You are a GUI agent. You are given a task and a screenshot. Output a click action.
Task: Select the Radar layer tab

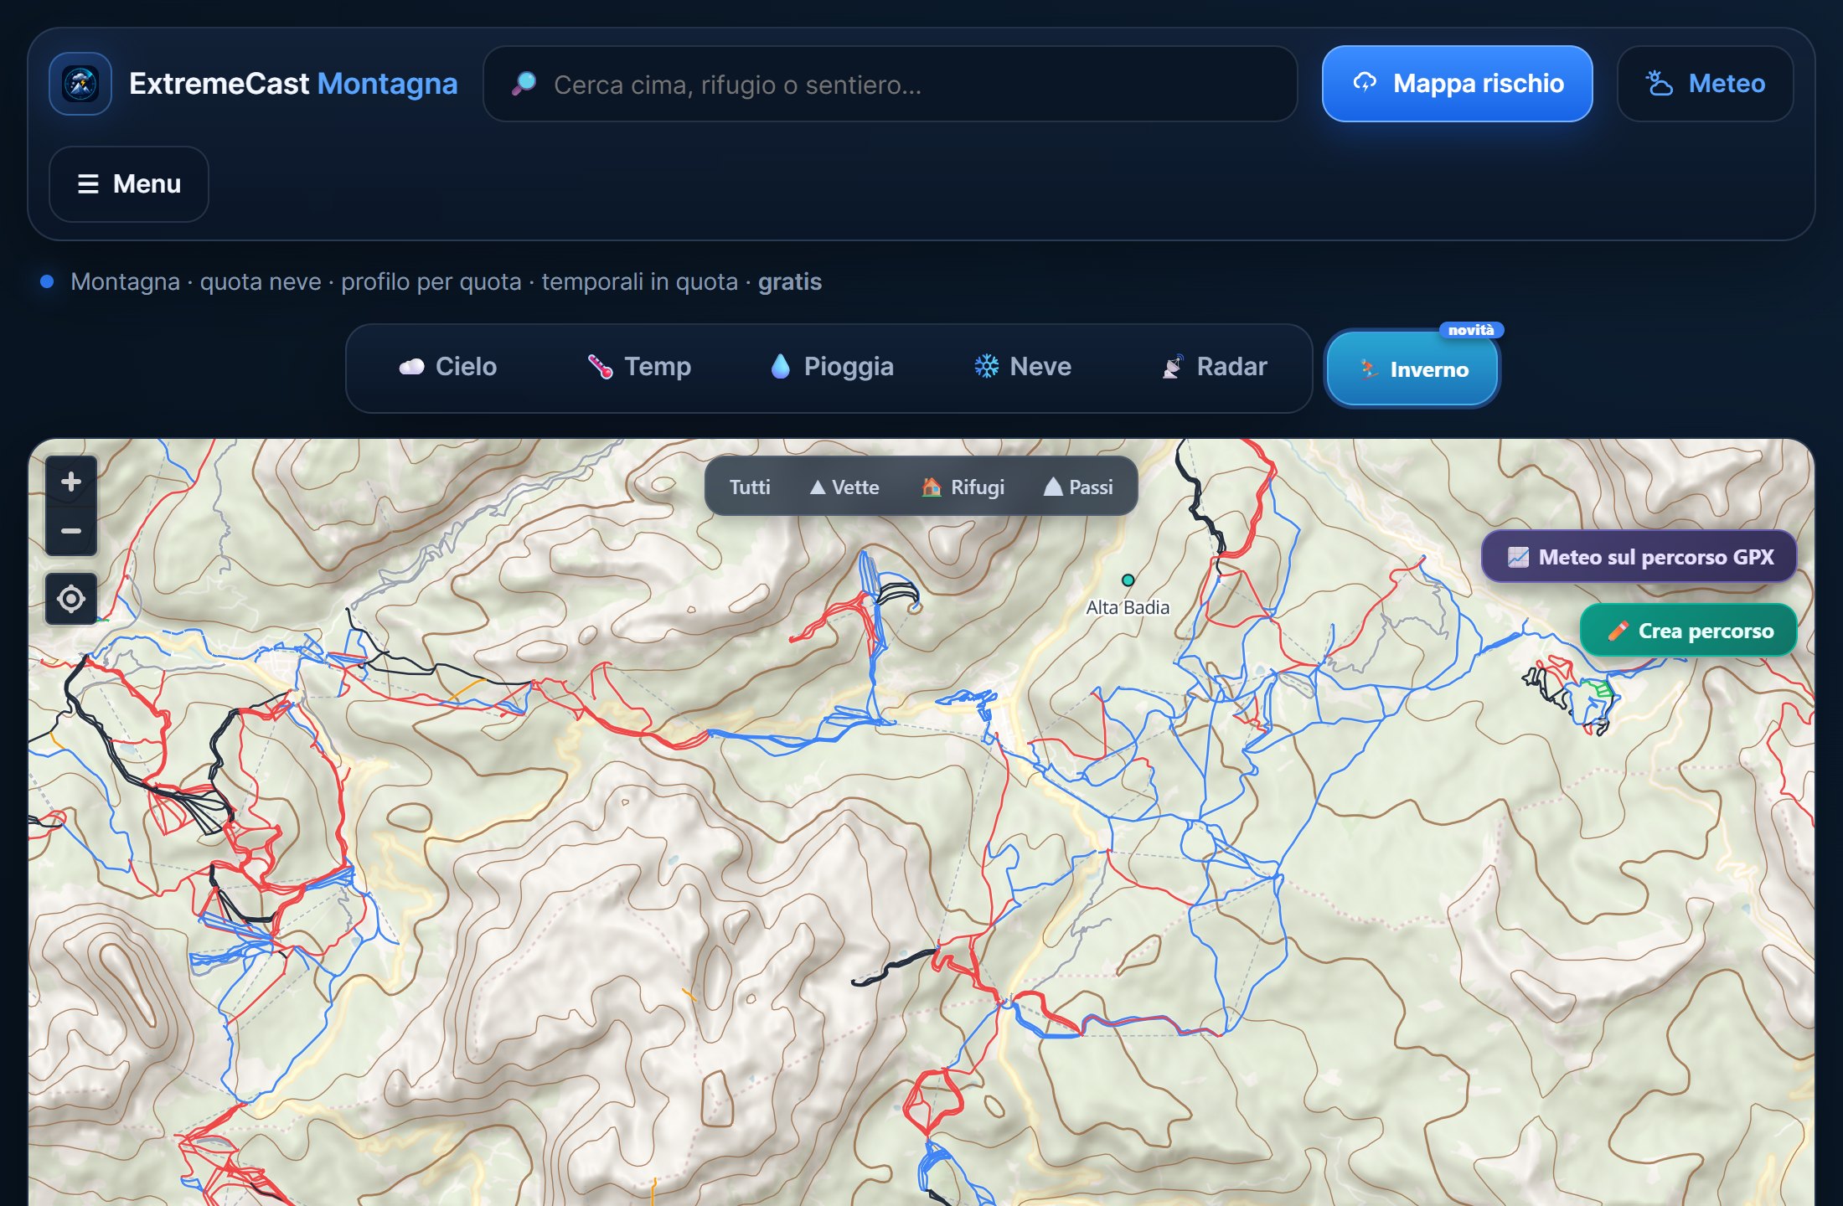click(1215, 367)
